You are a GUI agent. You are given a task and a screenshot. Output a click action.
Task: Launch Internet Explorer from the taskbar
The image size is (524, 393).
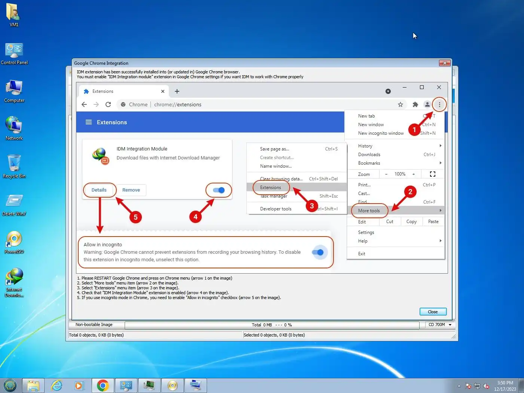(x=57, y=386)
